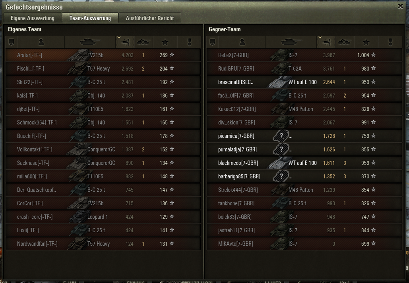Screen dimensions: 409x283
Task: Sort enemy team by damage dealt icon
Action: click(326, 42)
